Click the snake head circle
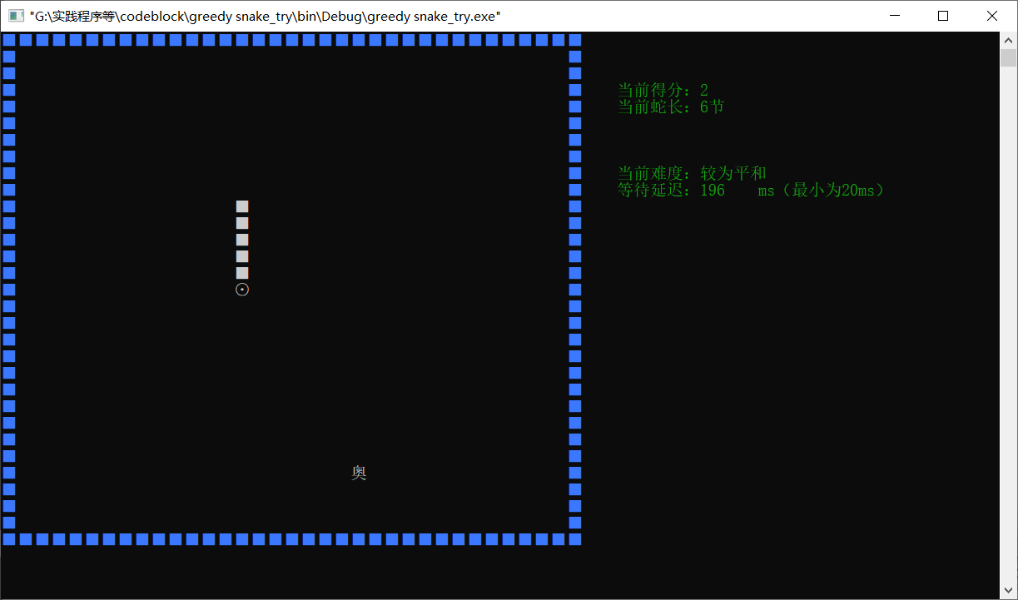Screen dimensions: 1018x600 pos(242,290)
